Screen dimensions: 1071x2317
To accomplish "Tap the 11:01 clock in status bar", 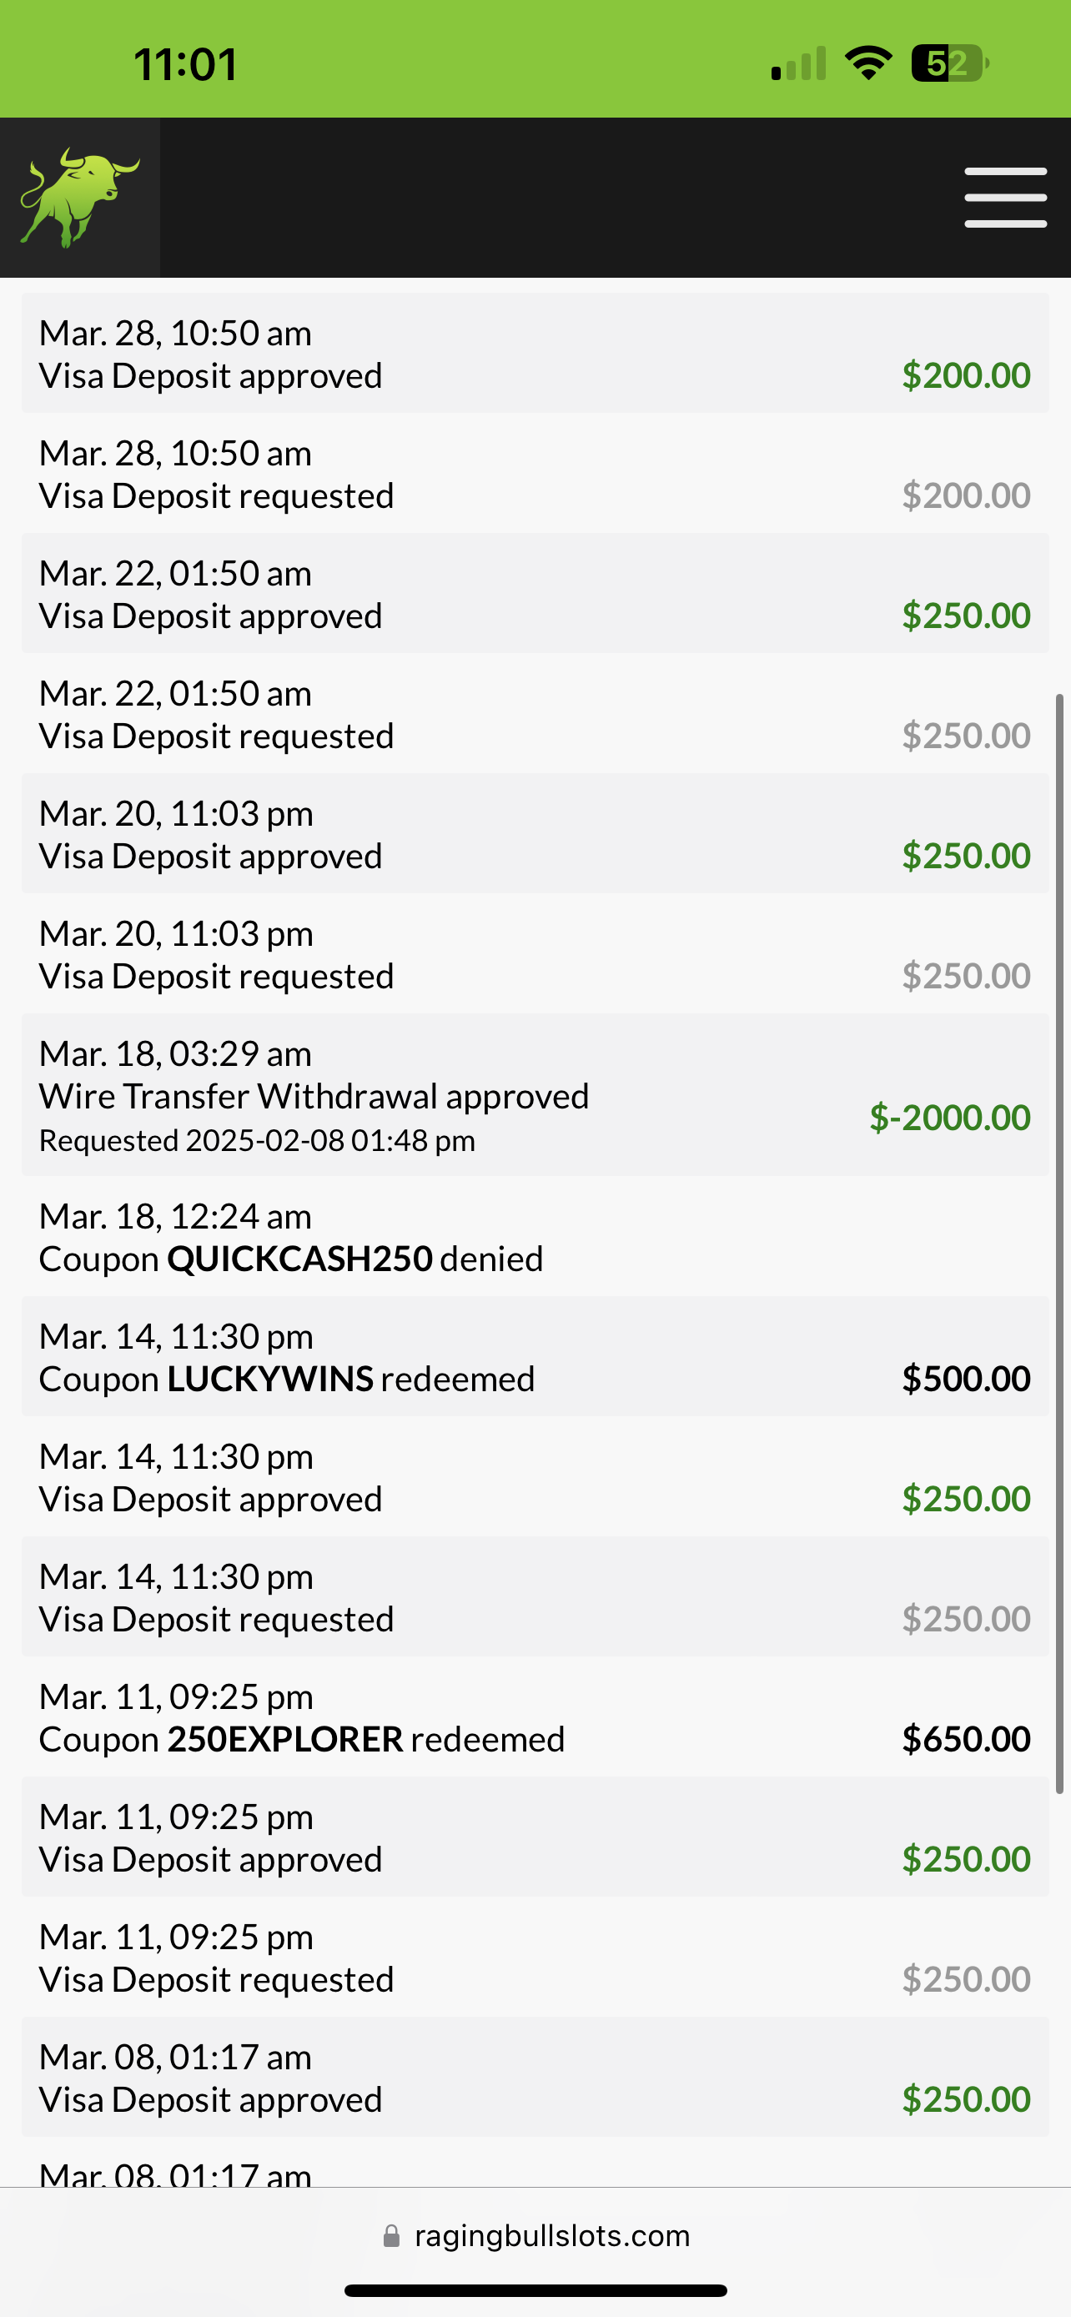I will 185,65.
